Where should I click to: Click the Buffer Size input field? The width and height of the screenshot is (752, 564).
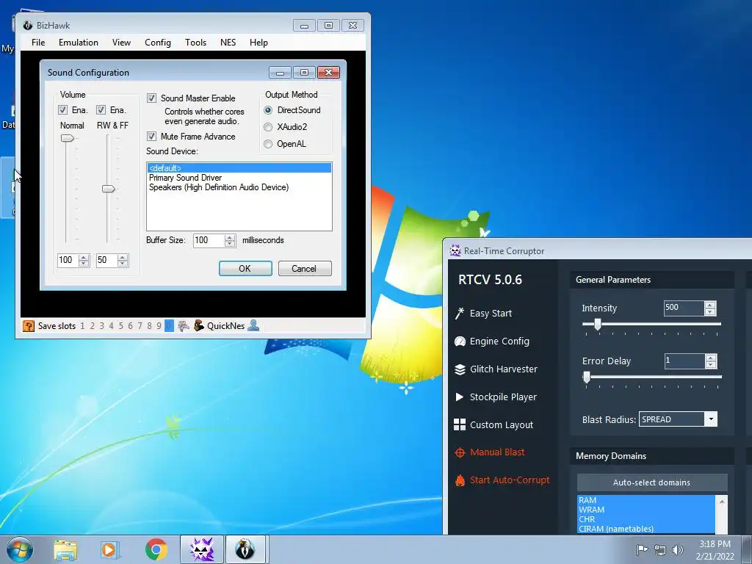(x=209, y=240)
